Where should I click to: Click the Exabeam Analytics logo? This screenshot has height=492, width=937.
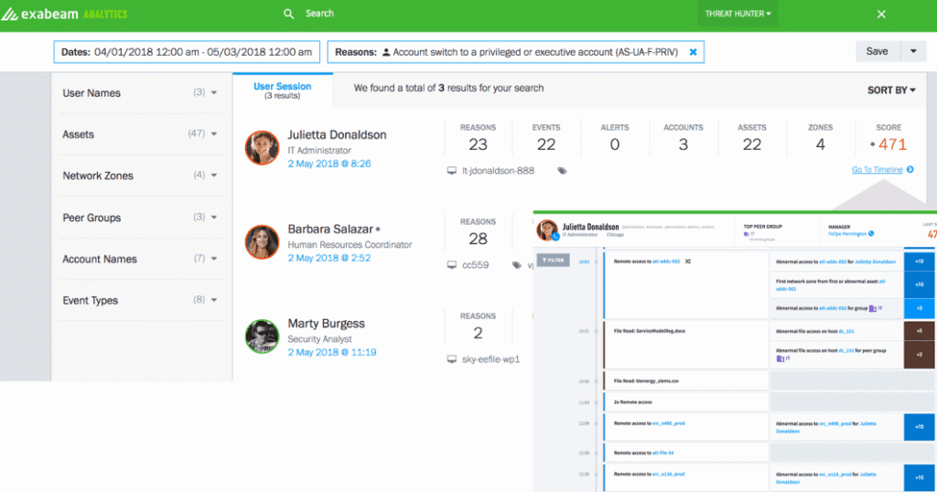point(64,14)
